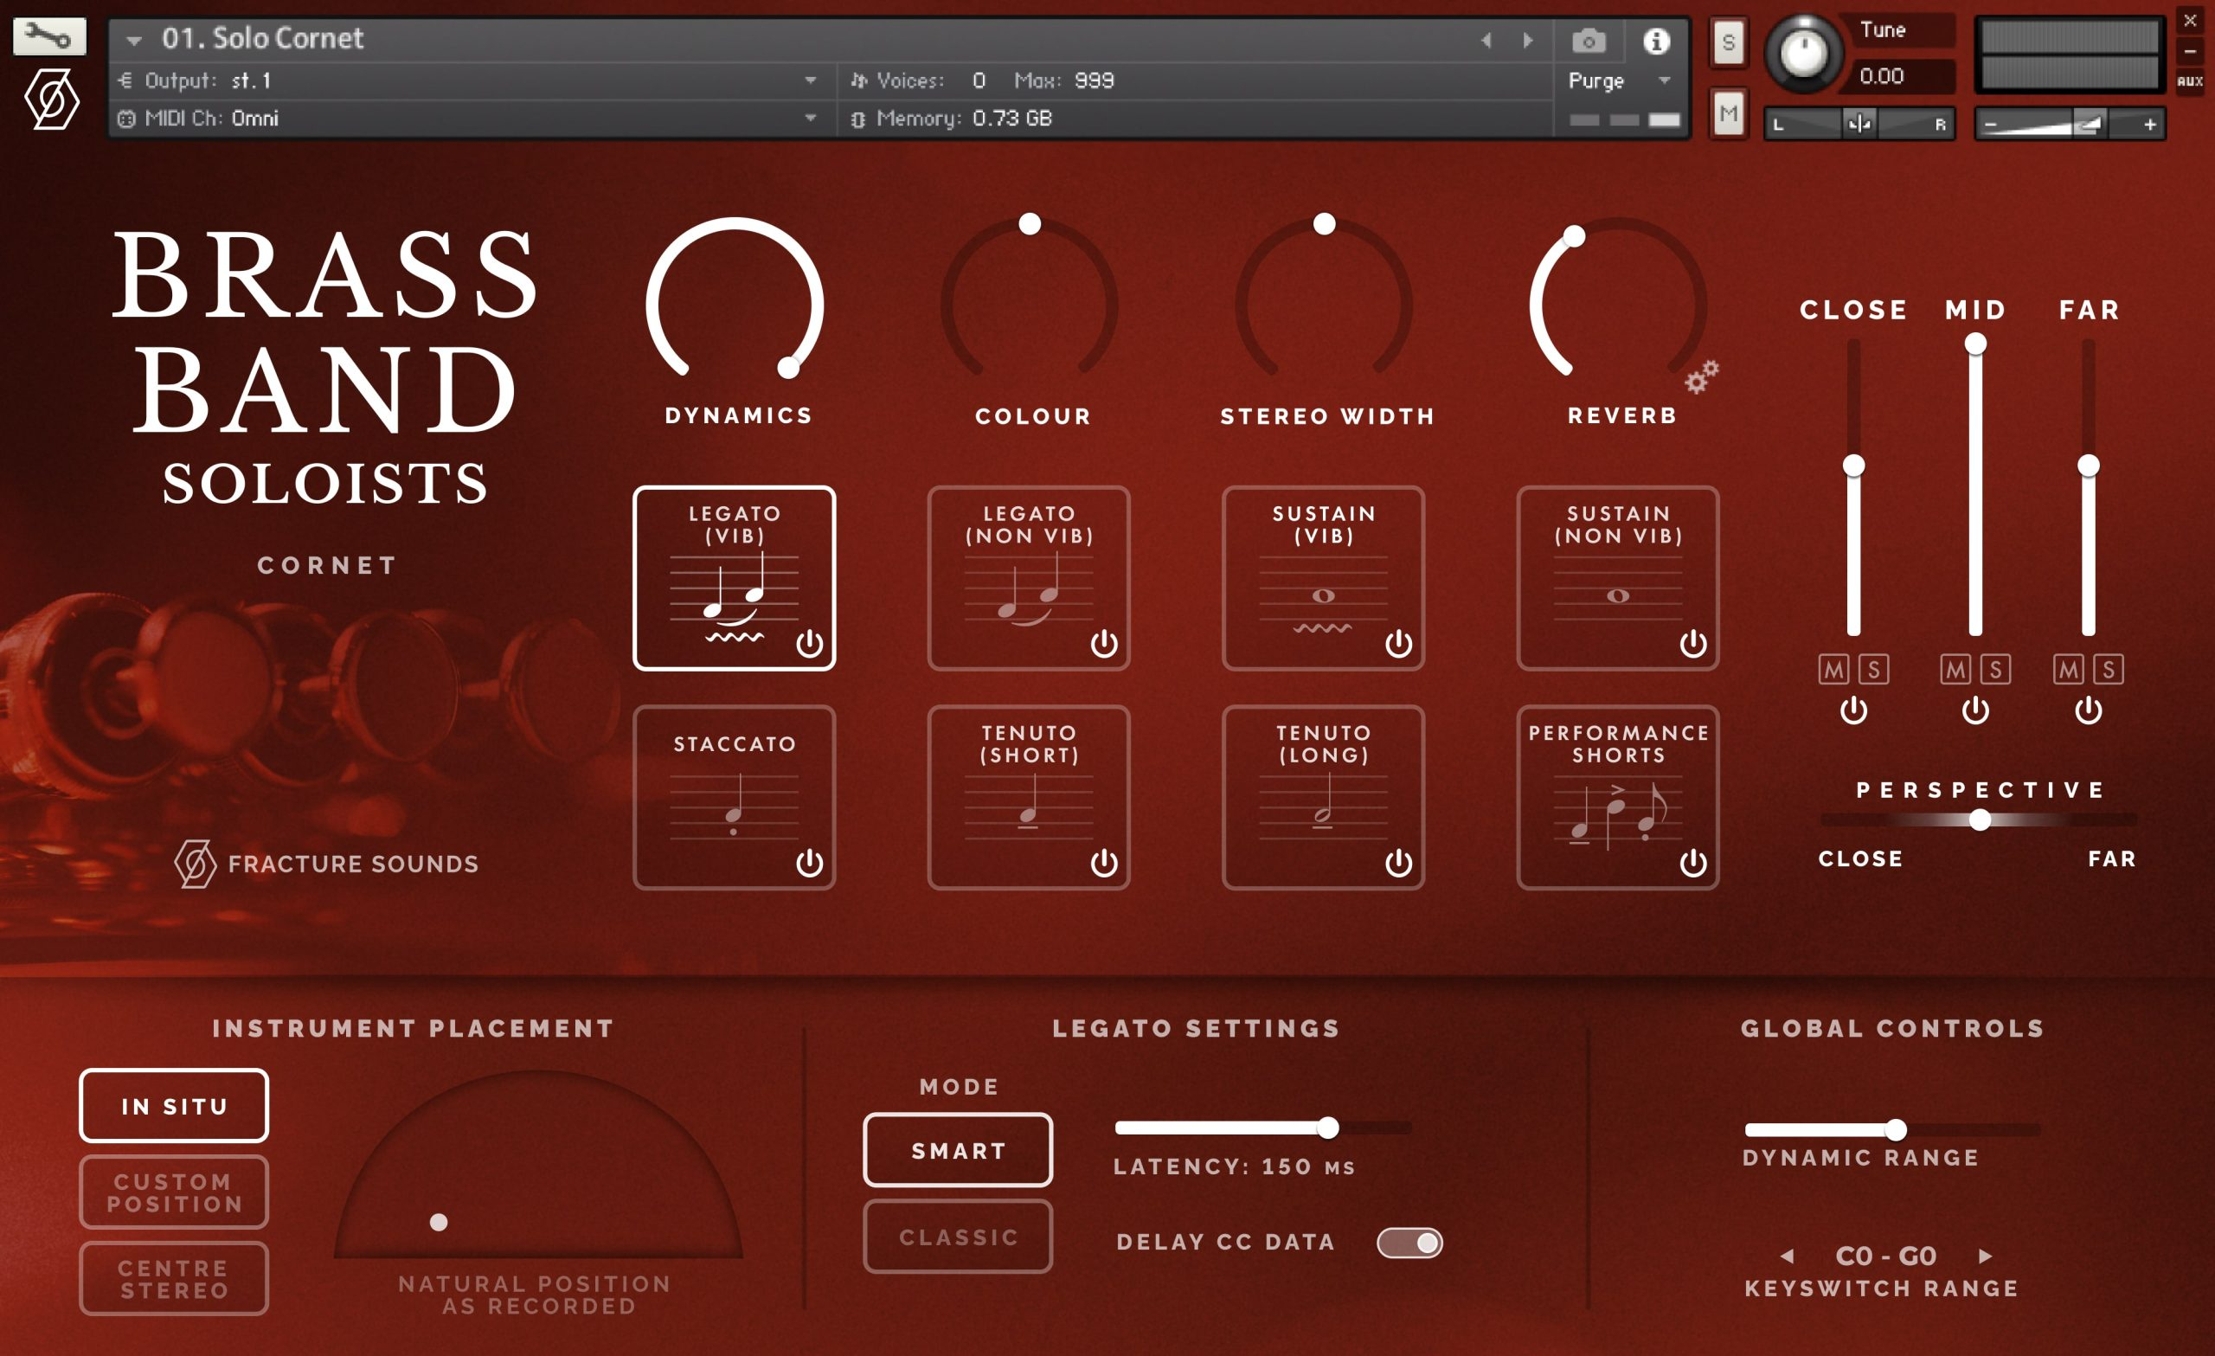This screenshot has width=2215, height=1356.
Task: Toggle power icon on Staccato articulation
Action: [x=809, y=863]
